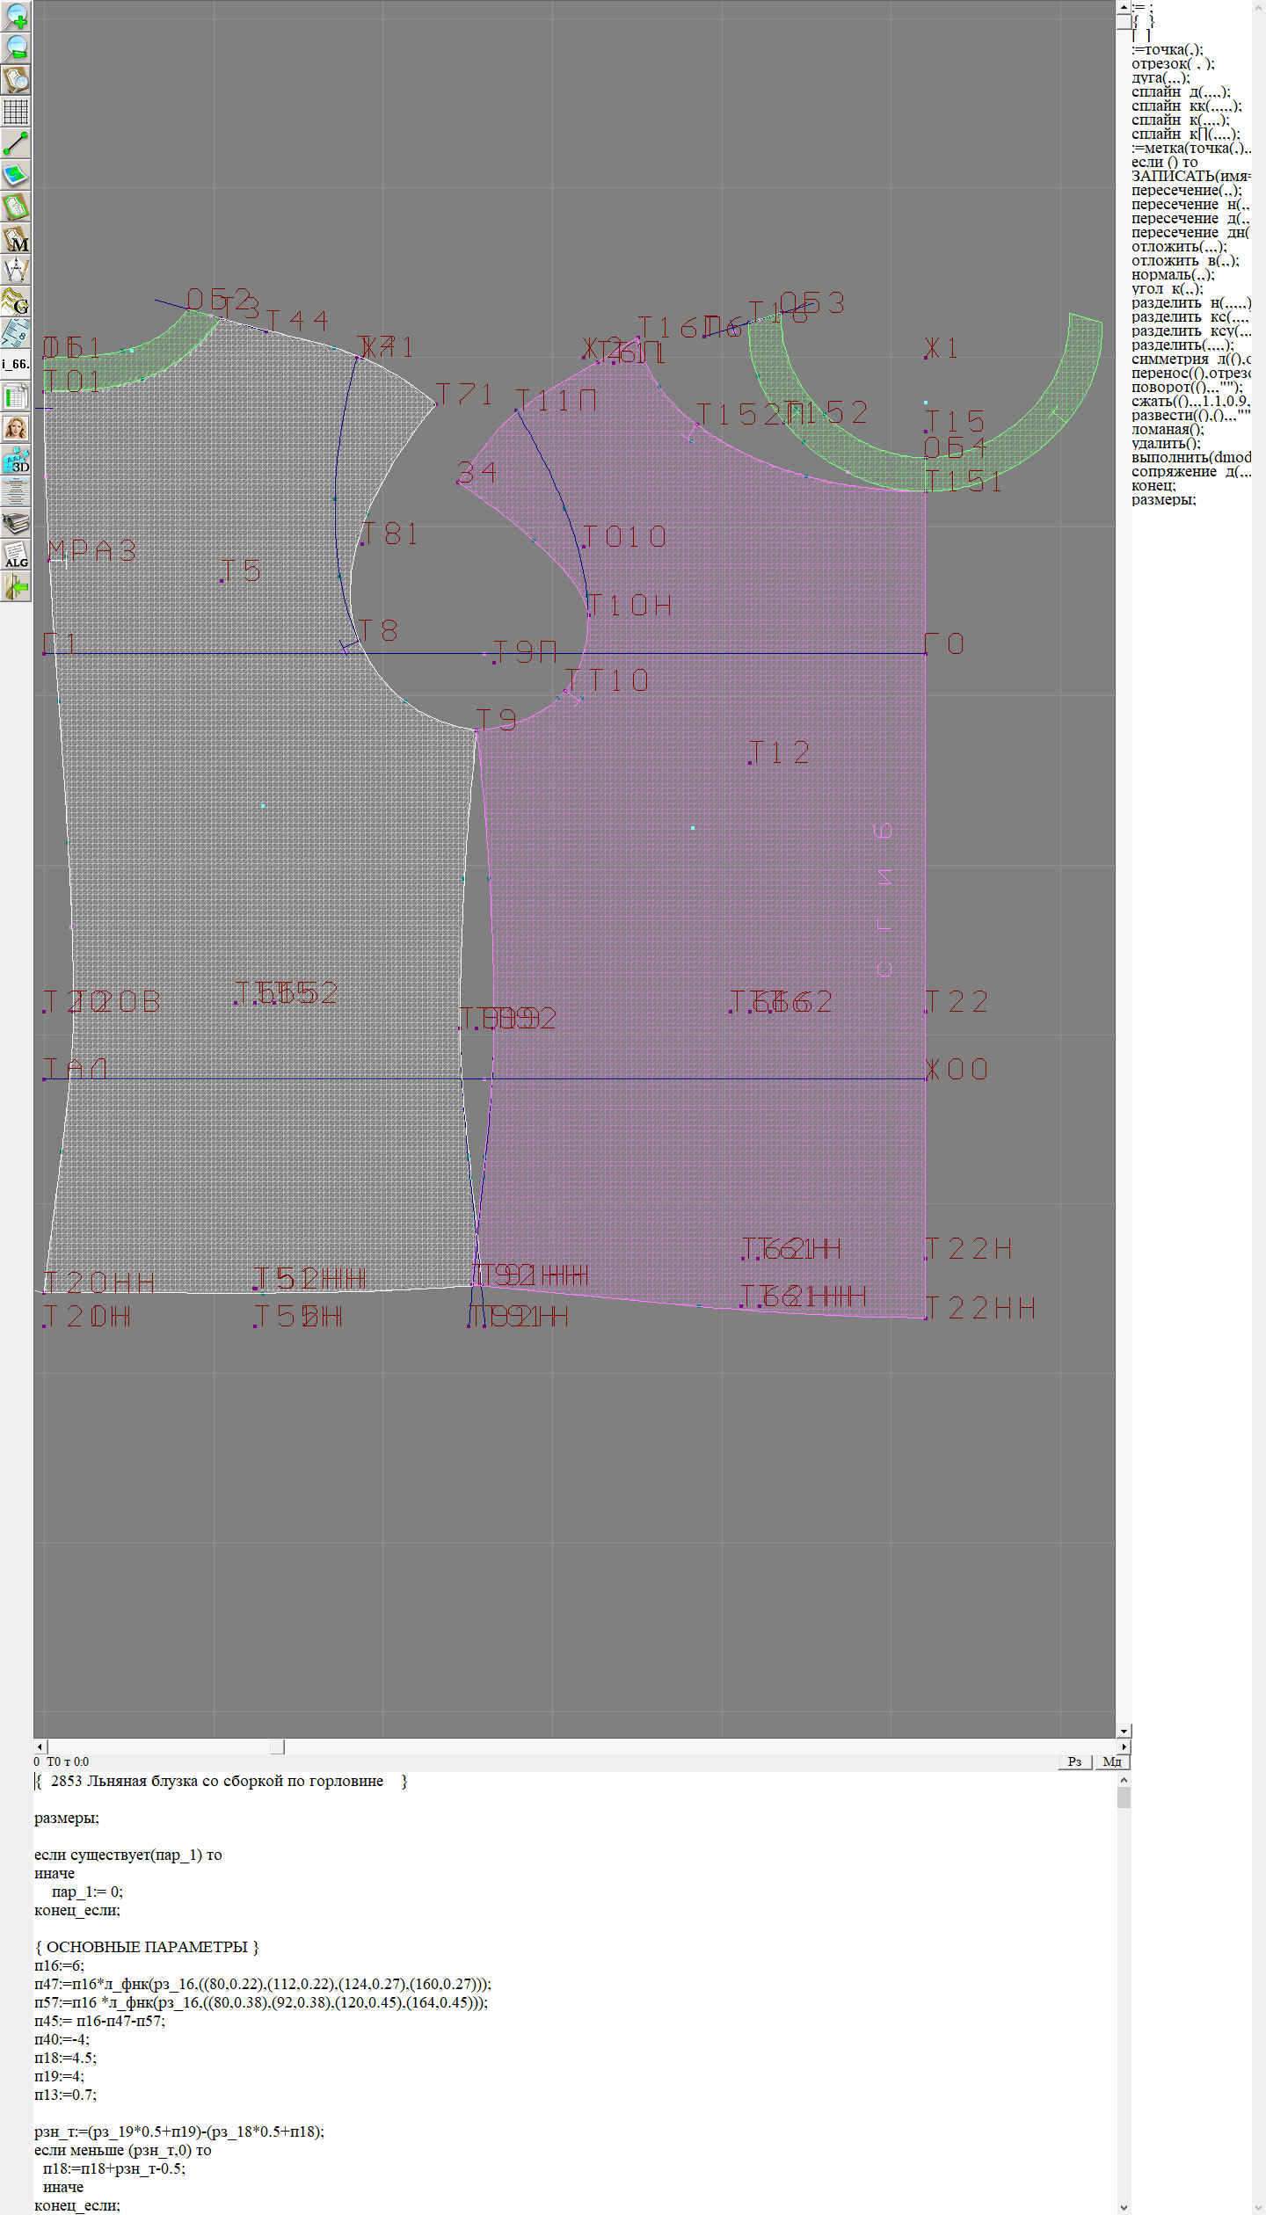Insert 'сплайн д(.,.,.)' from operator list
The width and height of the screenshot is (1266, 2215).
[x=1180, y=92]
